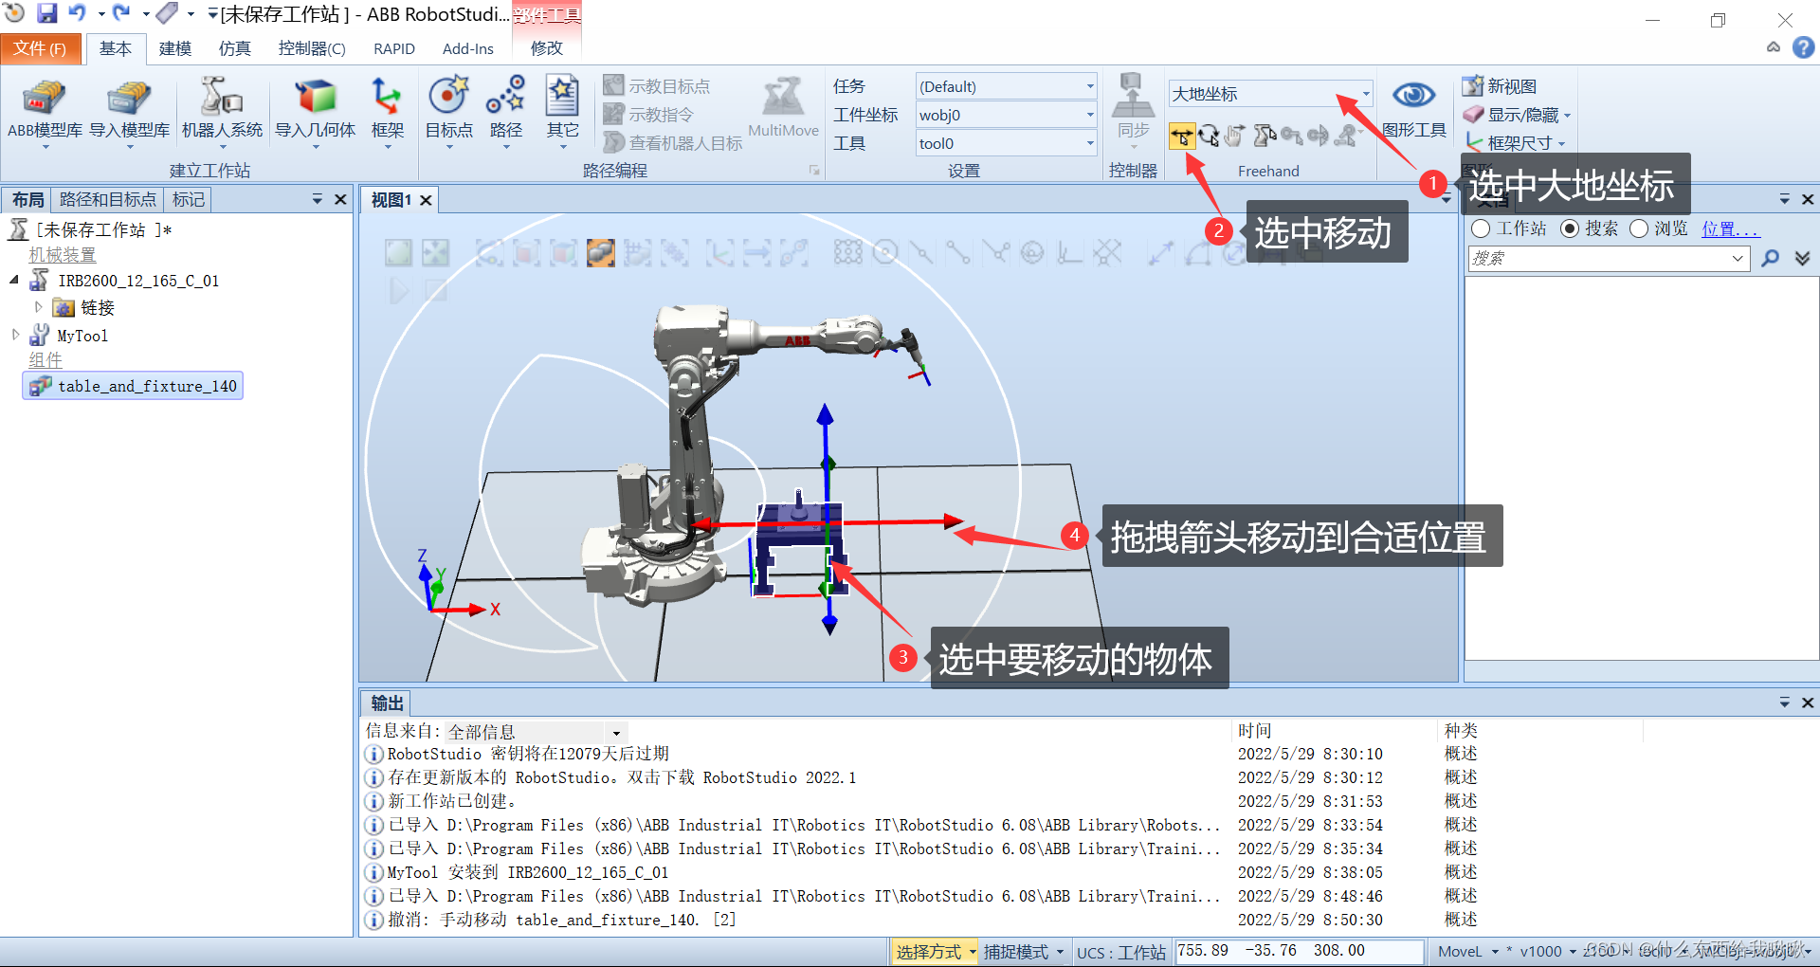This screenshot has height=967, width=1820.
Task: Open the 捕捉模式 status bar dropdown
Action: tap(1023, 952)
